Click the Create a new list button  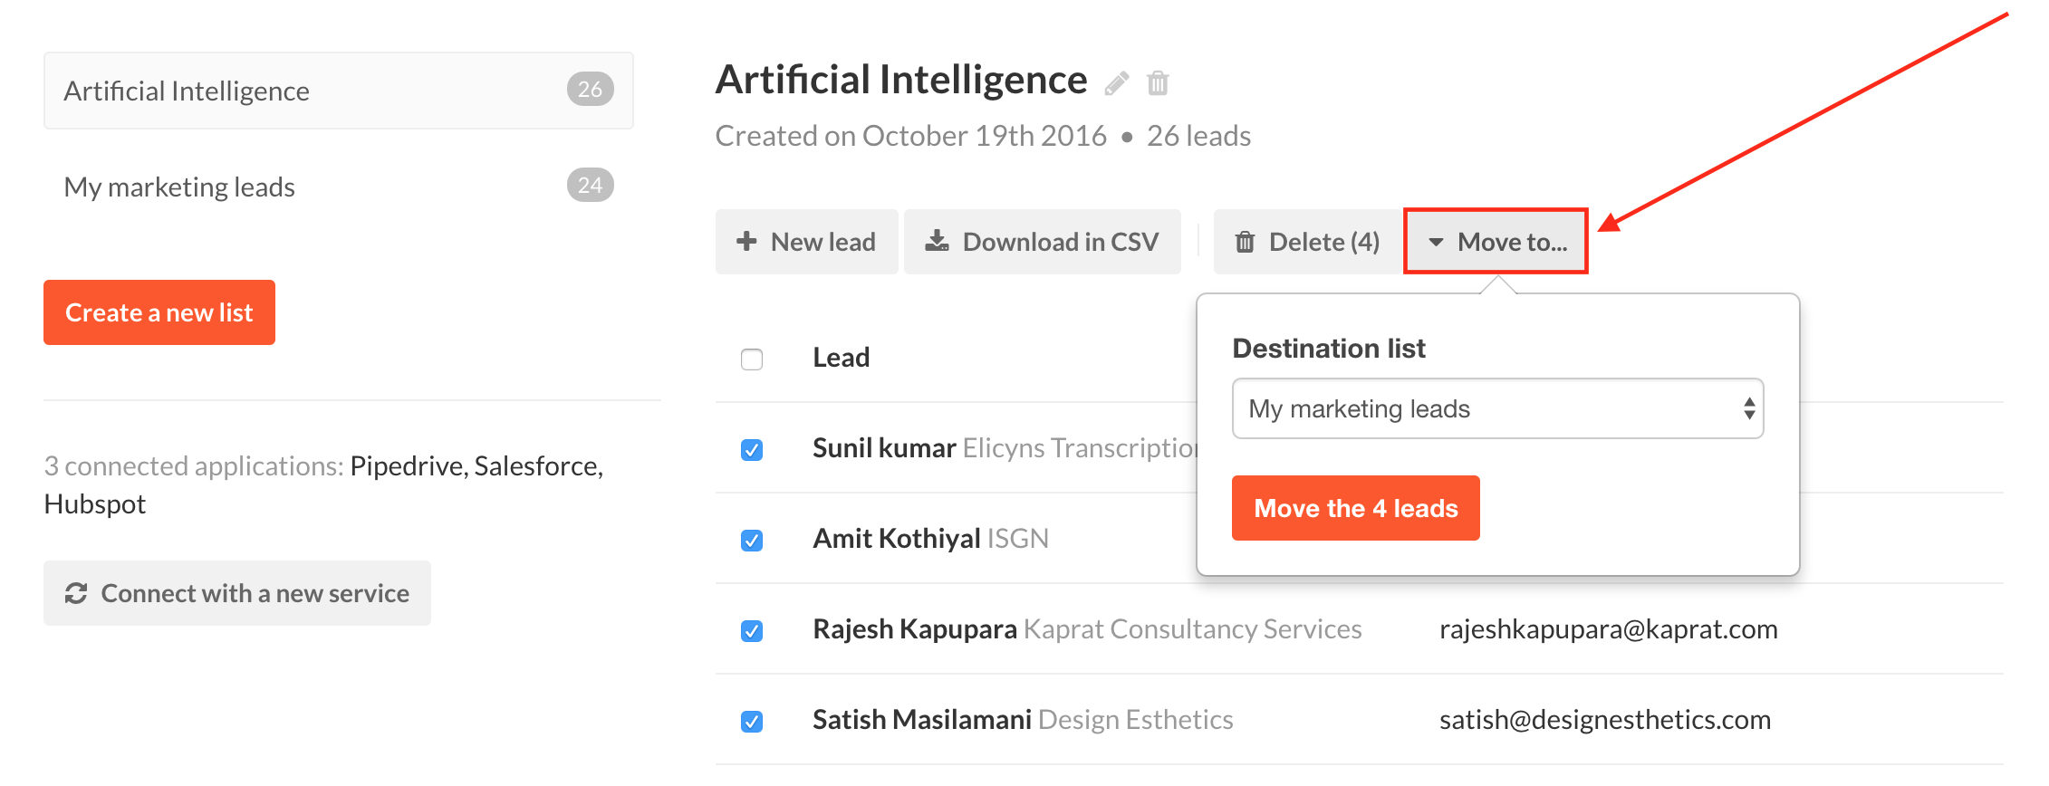(x=159, y=312)
